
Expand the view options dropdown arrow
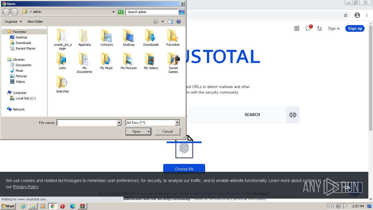[x=163, y=22]
